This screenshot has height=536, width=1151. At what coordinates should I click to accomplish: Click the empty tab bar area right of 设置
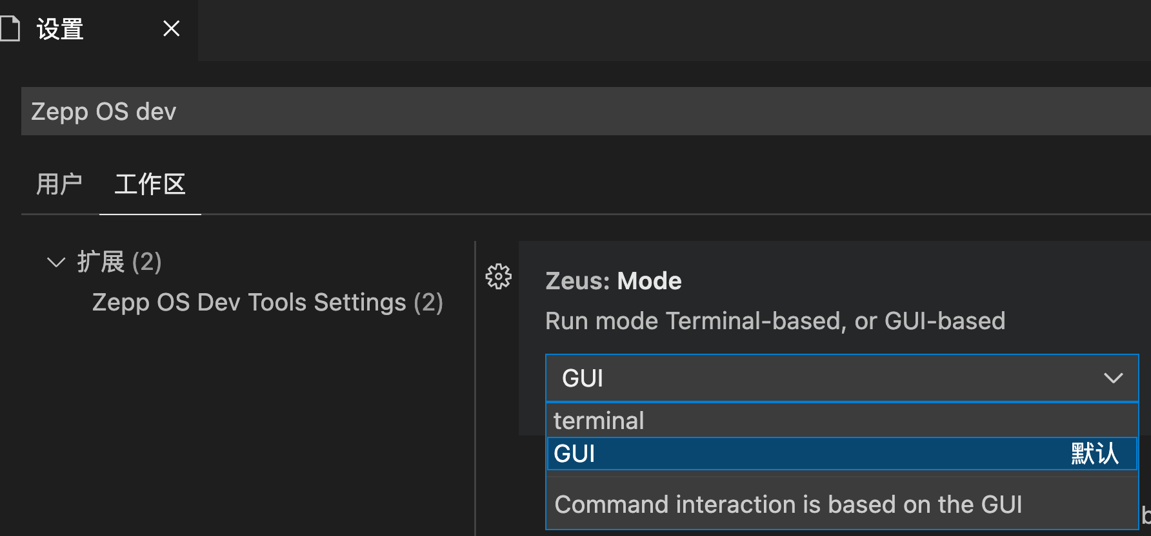pyautogui.click(x=671, y=30)
